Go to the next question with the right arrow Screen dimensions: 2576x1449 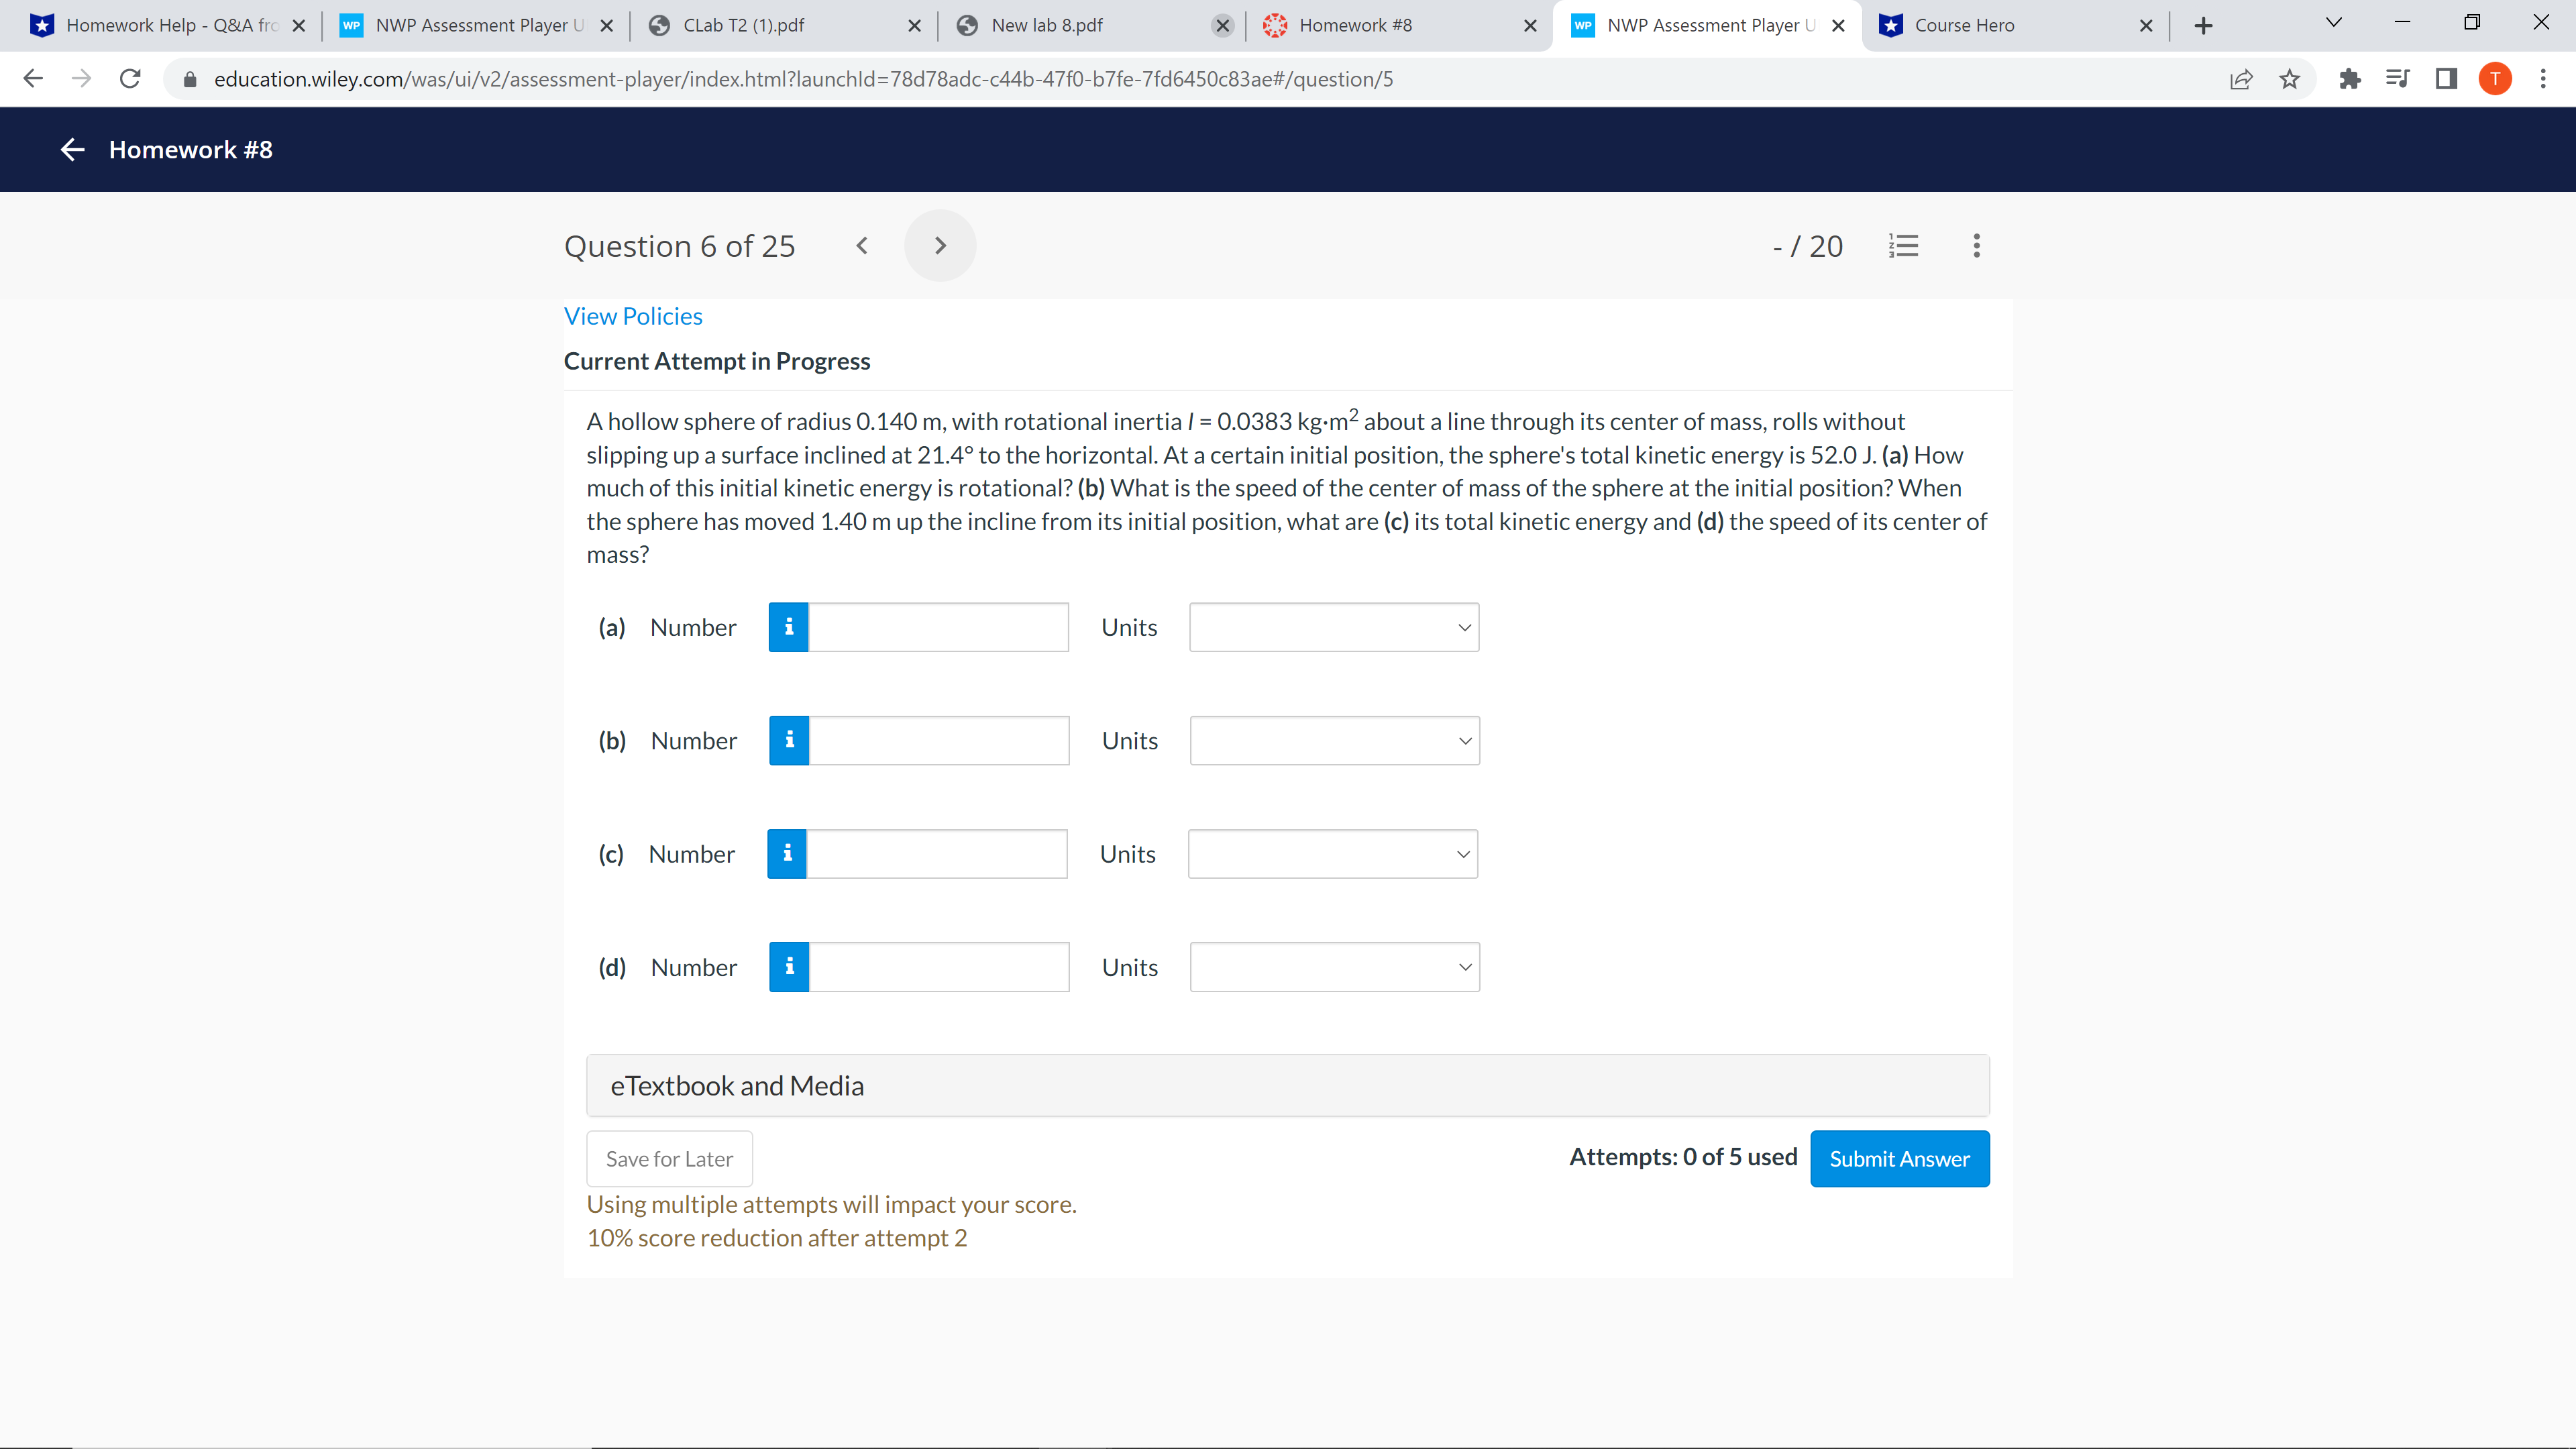coord(939,245)
